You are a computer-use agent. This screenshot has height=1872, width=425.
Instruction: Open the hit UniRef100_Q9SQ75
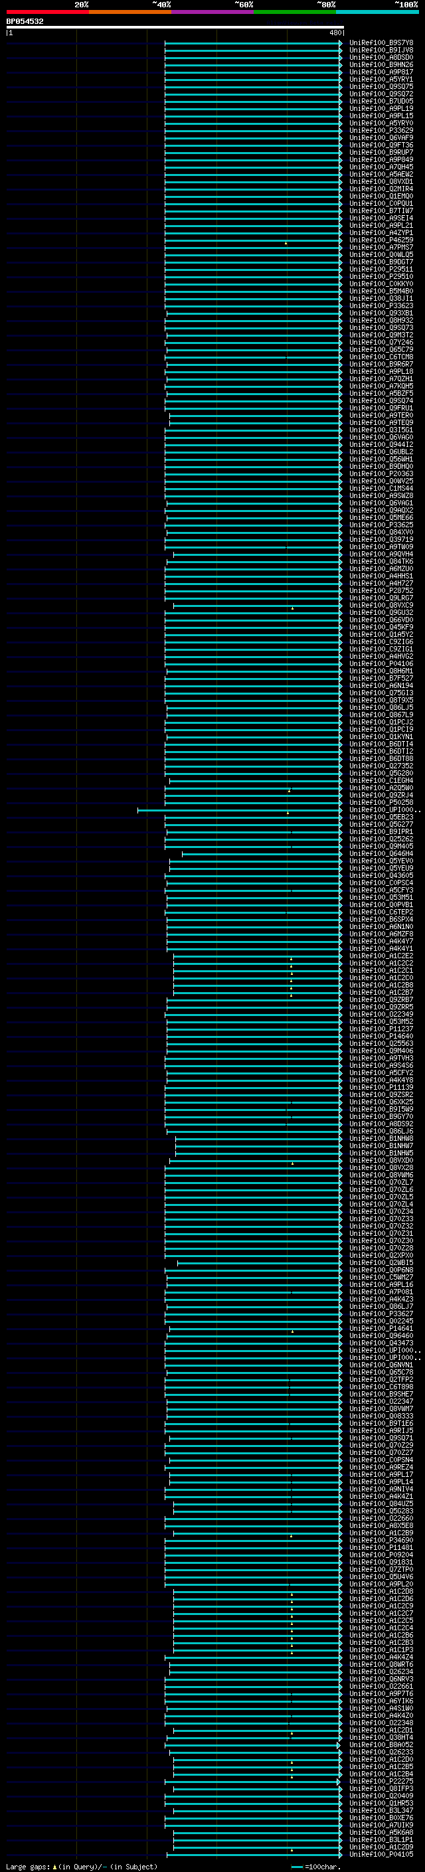click(x=381, y=86)
